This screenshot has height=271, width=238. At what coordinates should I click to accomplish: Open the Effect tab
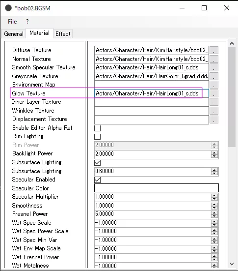[63, 34]
